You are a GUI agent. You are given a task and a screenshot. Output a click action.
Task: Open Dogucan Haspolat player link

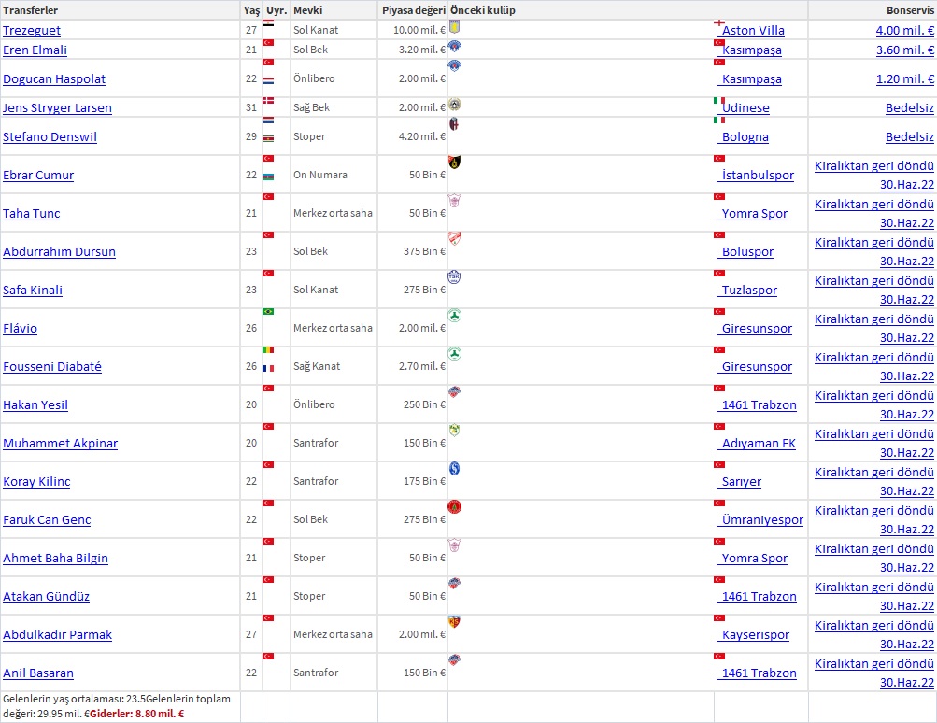point(54,78)
